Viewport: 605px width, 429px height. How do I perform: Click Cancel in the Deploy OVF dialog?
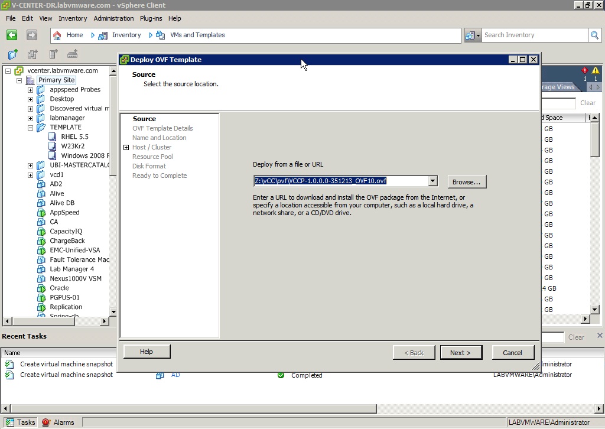click(x=513, y=353)
